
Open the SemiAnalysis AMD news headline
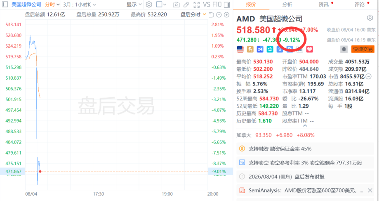(306, 190)
